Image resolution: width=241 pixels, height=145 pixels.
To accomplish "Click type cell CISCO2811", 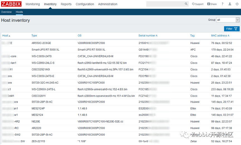I will coord(38,96).
